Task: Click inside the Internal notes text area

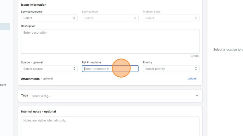Action: (110, 126)
